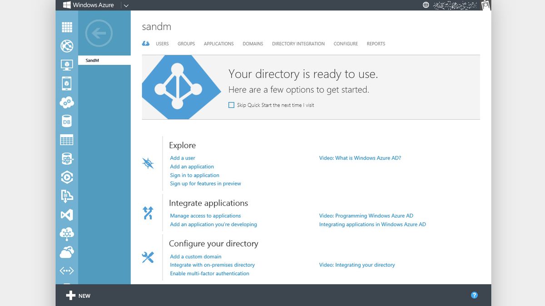This screenshot has width=545, height=306.
Task: Select the All Items grid icon
Action: 67,27
